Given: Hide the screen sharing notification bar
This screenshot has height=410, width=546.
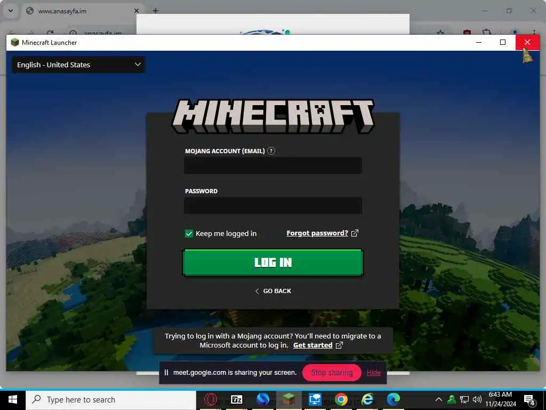Looking at the screenshot, I should tap(374, 373).
